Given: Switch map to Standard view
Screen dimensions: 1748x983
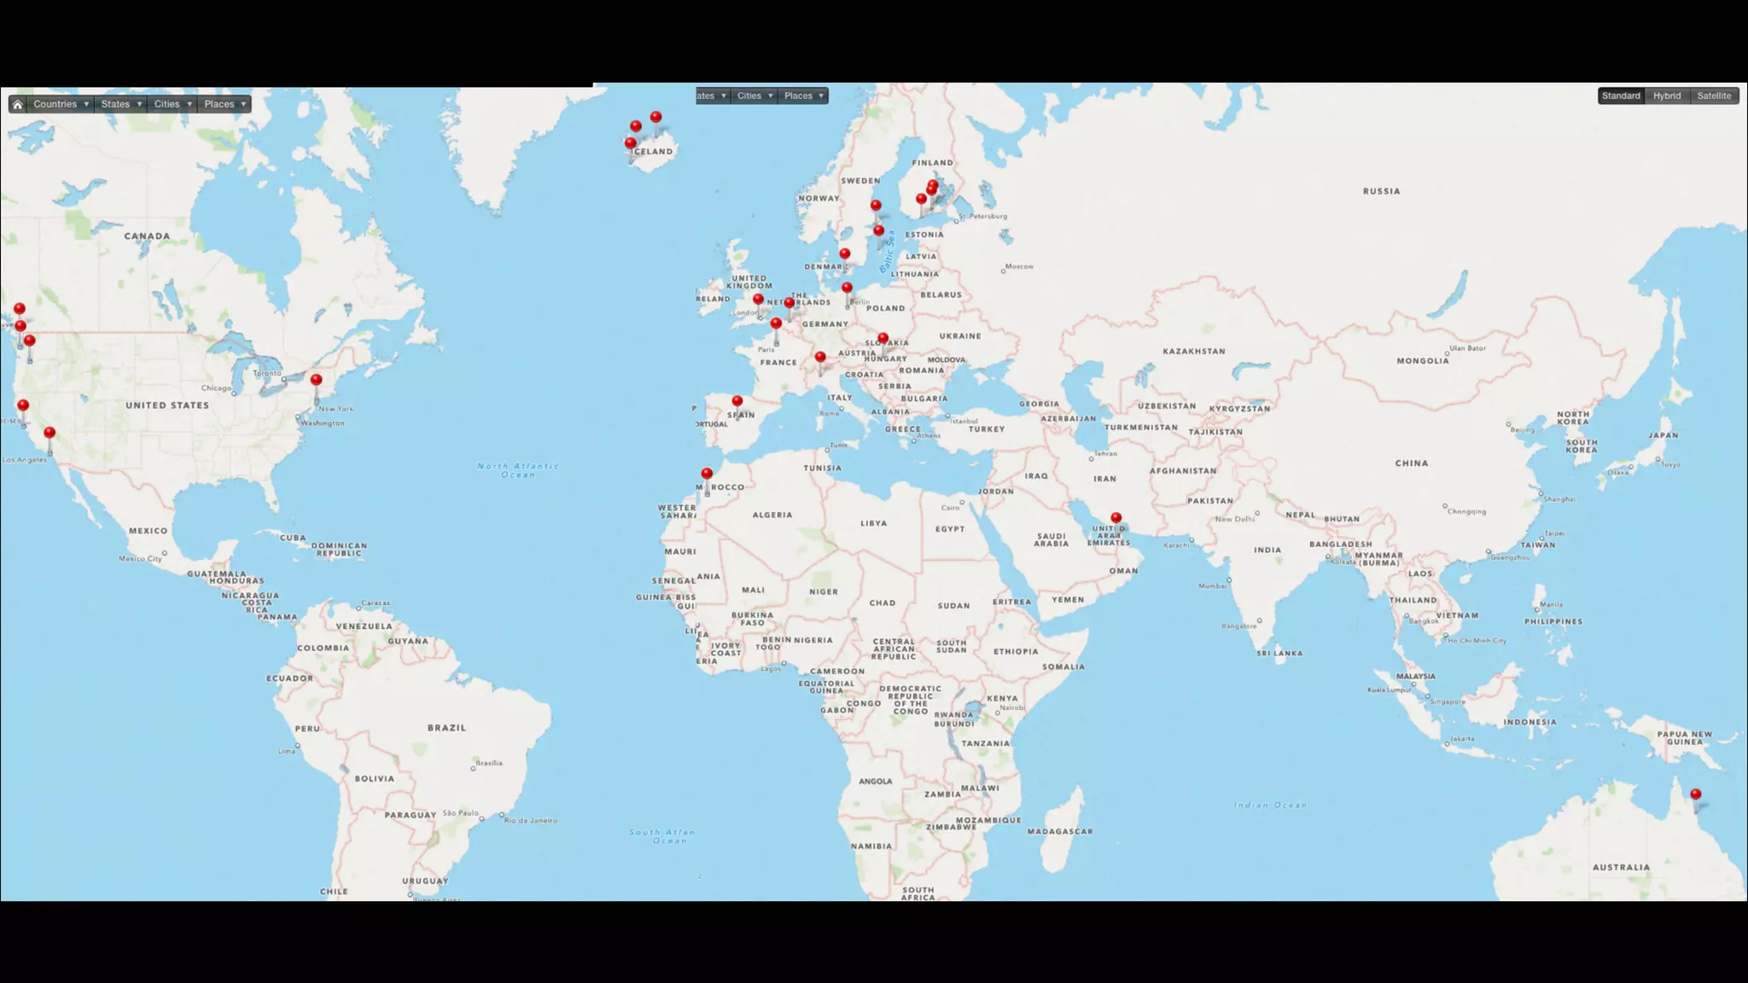Looking at the screenshot, I should coord(1620,96).
